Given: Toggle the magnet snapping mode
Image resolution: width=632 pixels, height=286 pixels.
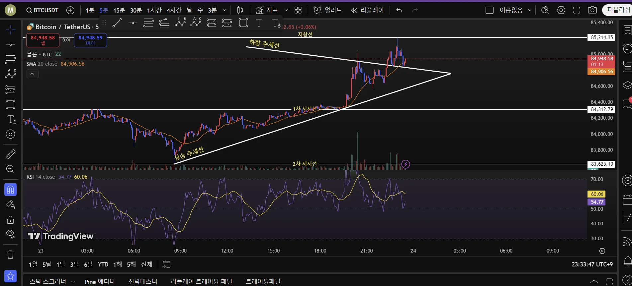Looking at the screenshot, I should (10, 190).
